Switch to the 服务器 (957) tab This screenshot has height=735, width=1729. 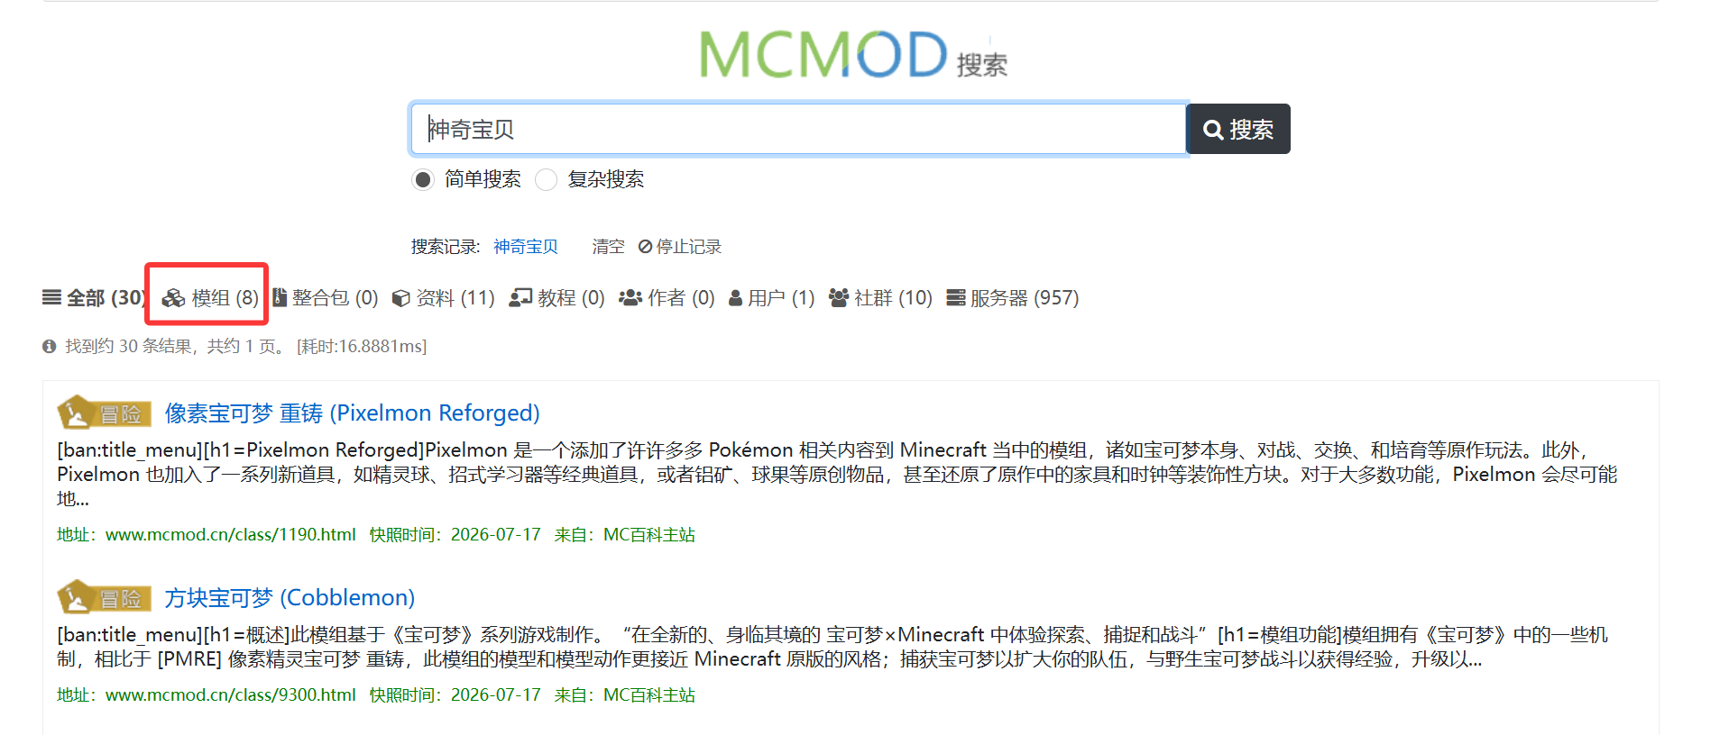1013,298
